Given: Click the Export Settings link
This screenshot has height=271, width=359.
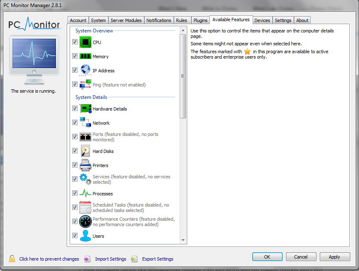Looking at the screenshot, I should tap(158, 259).
